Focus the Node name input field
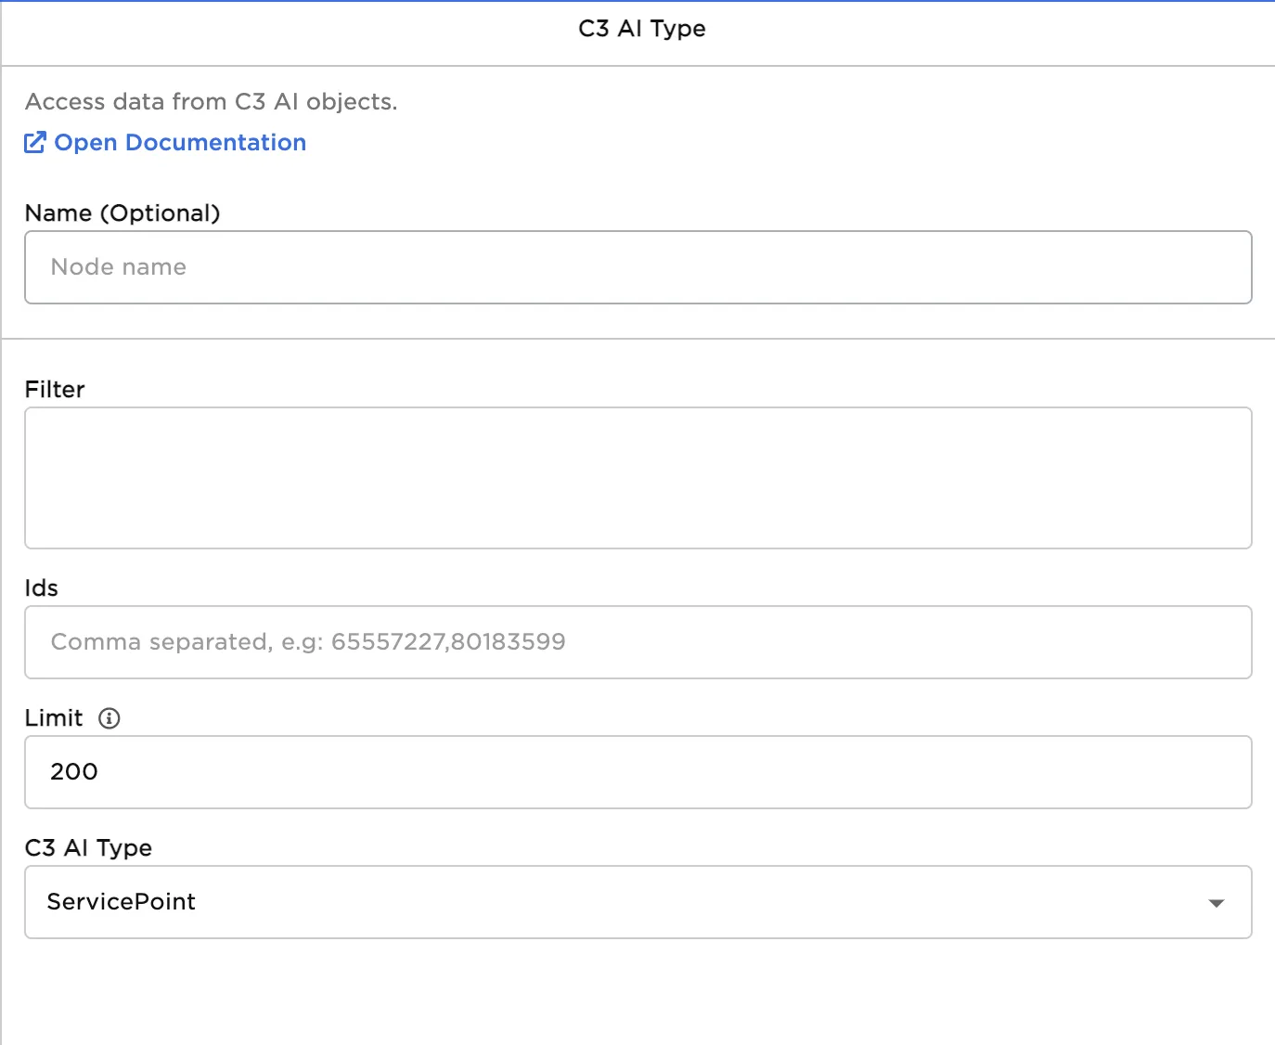 (x=637, y=267)
